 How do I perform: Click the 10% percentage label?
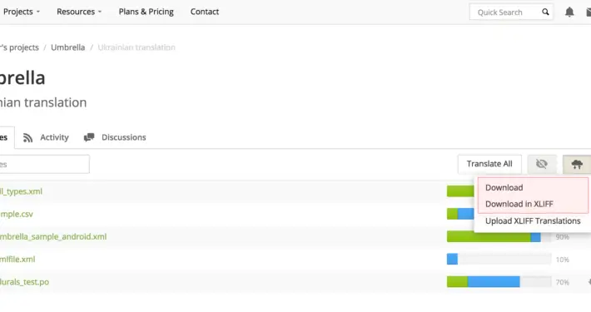point(563,260)
